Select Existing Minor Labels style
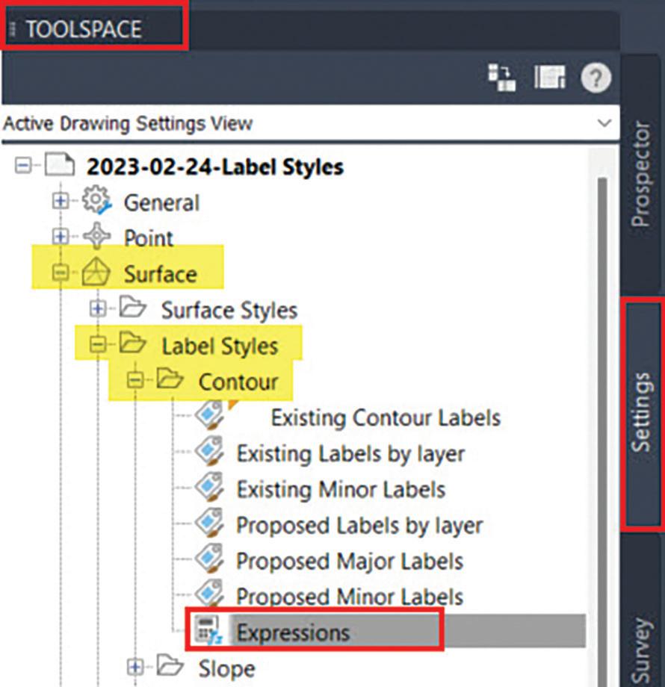Image resolution: width=665 pixels, height=687 pixels. click(x=341, y=489)
